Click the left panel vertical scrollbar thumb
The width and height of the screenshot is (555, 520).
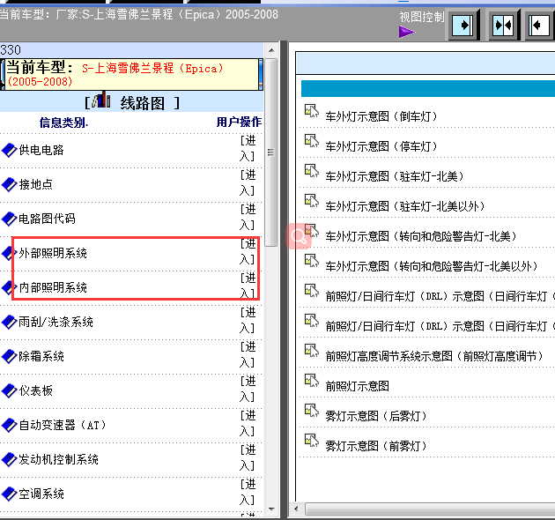pos(271,152)
